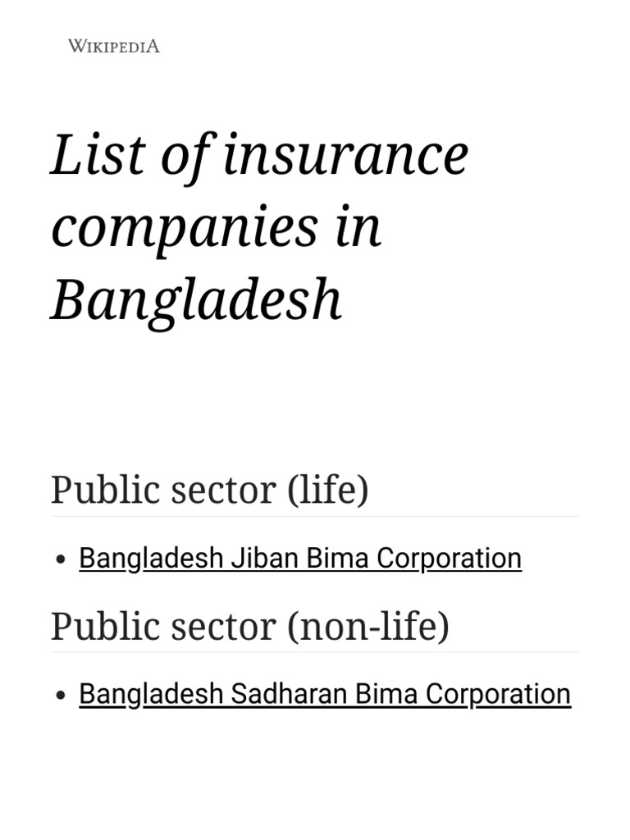Click '(non-life)' in the second section heading
This screenshot has width=630, height=840.
coord(368,627)
